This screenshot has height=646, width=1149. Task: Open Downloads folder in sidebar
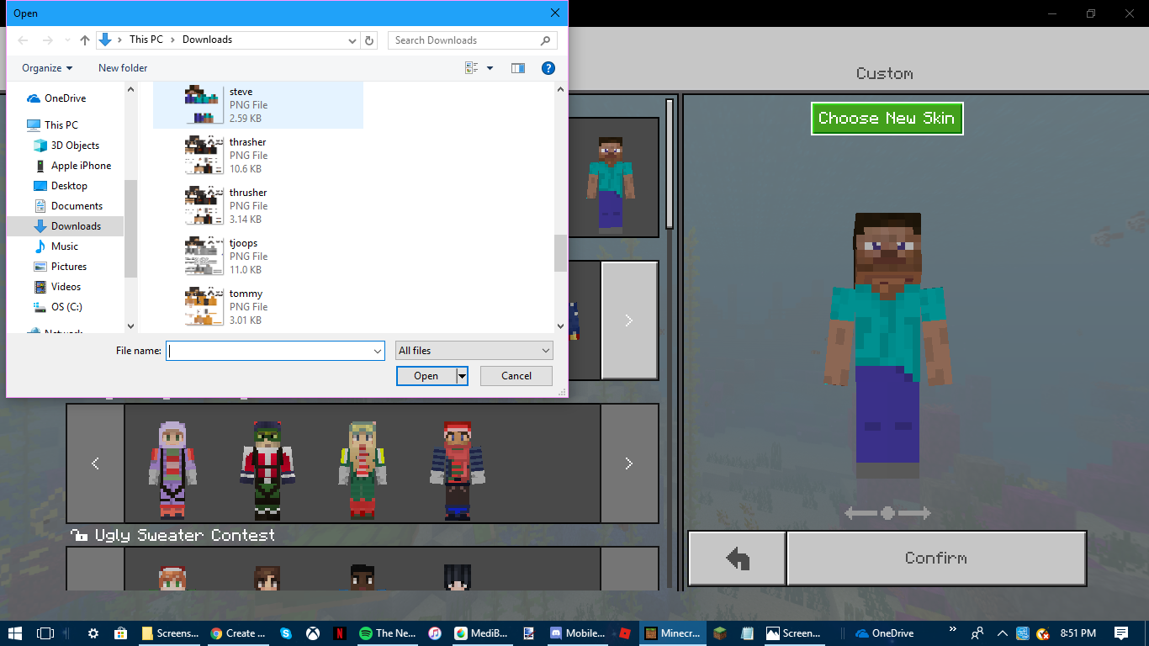pyautogui.click(x=76, y=226)
